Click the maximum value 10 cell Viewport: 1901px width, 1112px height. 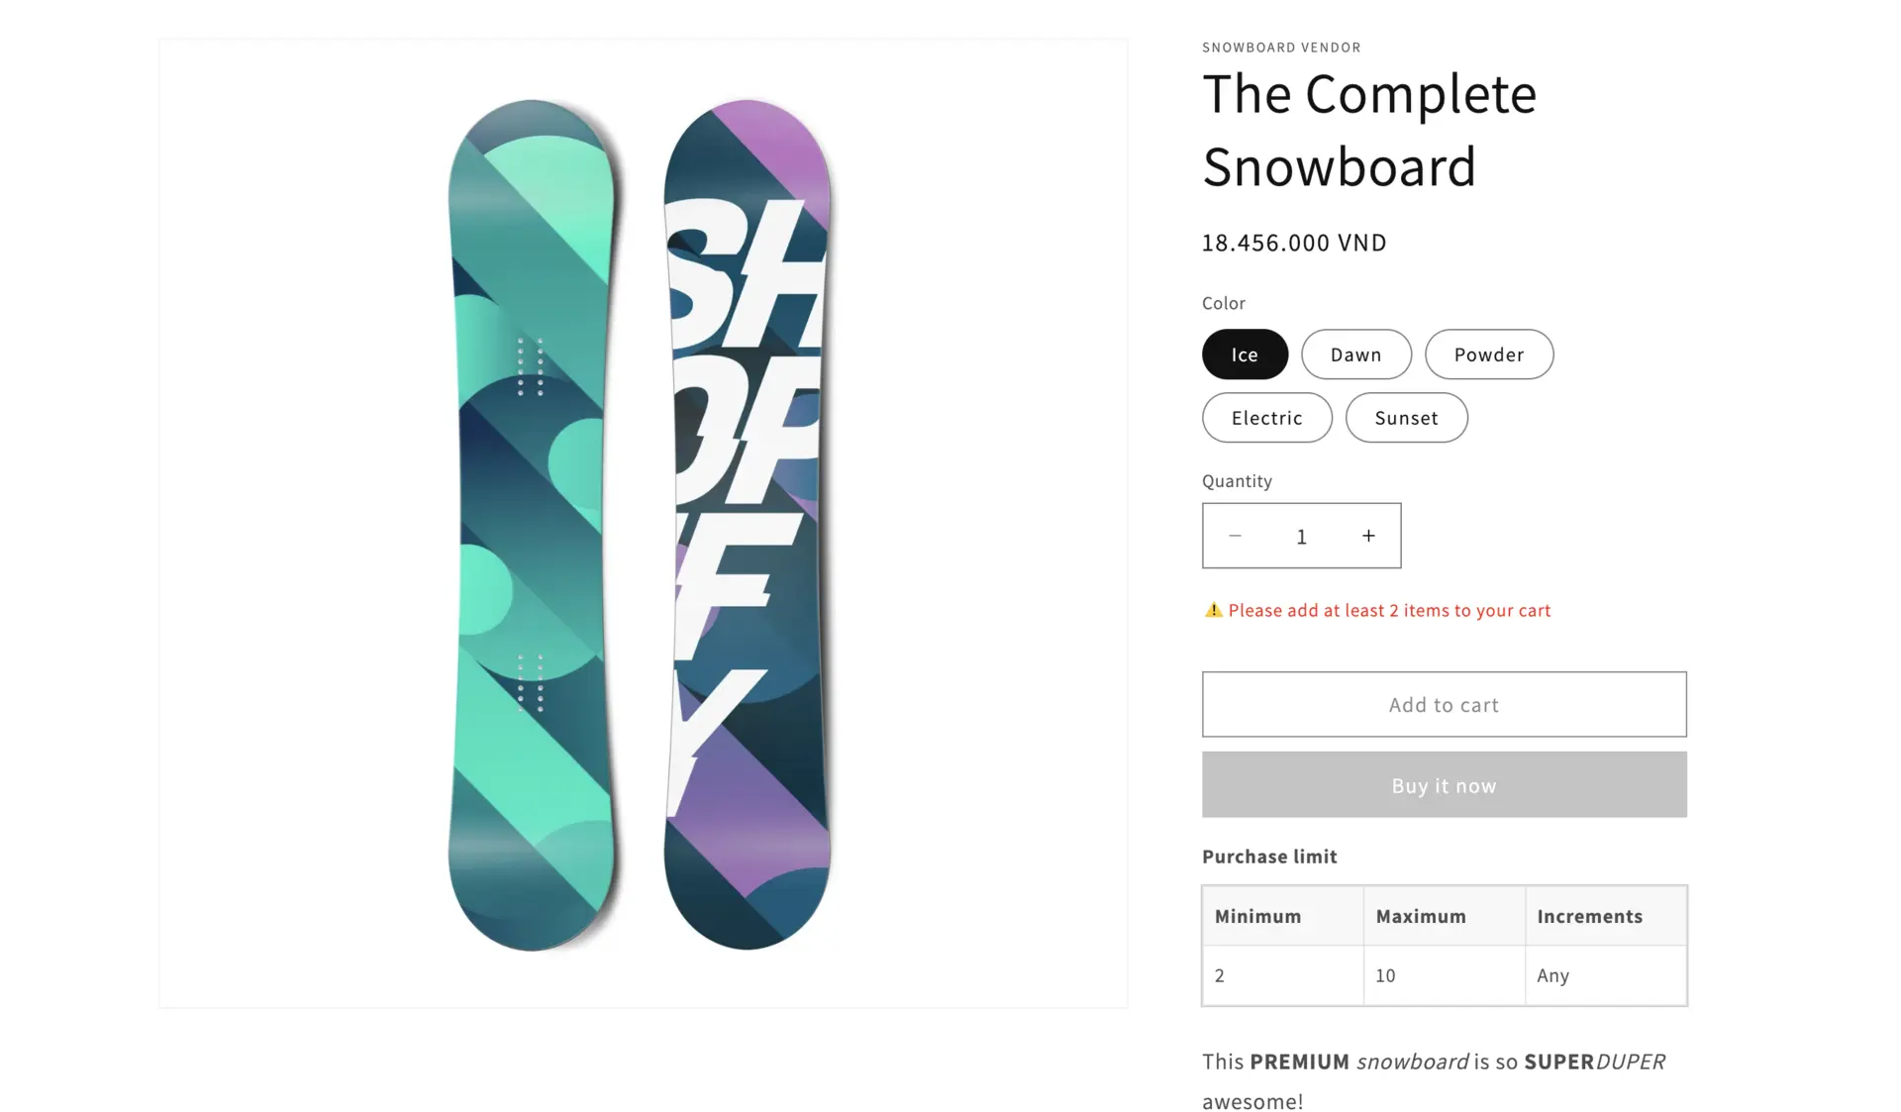pyautogui.click(x=1444, y=975)
